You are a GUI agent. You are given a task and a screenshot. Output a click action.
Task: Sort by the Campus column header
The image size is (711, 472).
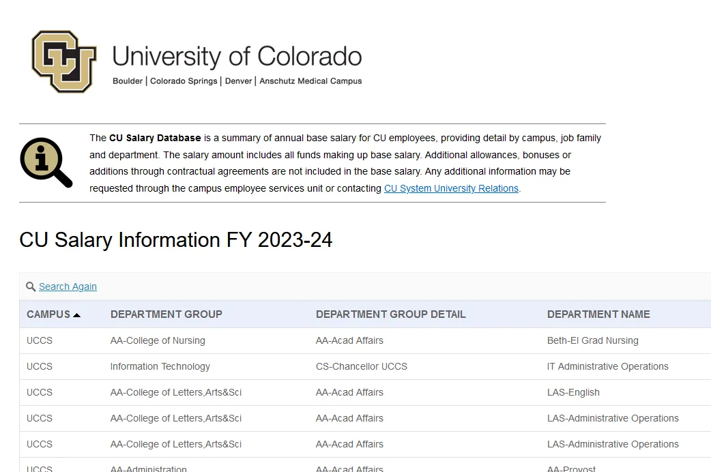[48, 314]
